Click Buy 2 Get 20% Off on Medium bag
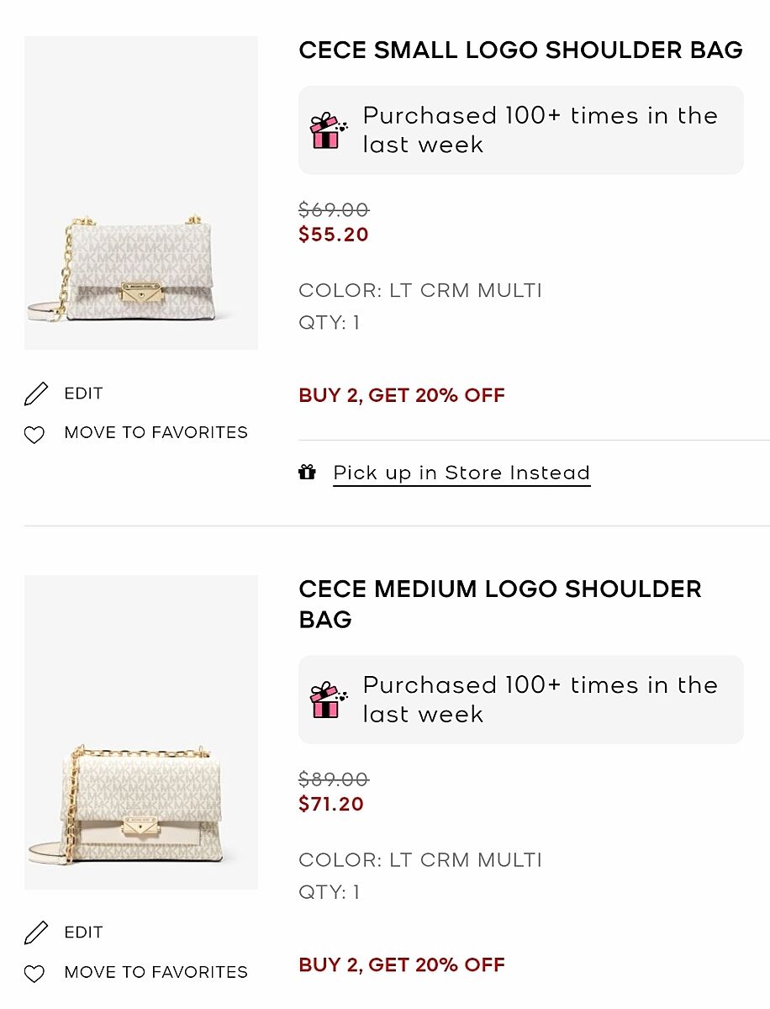Screen dimensions: 770x1009 point(402,964)
